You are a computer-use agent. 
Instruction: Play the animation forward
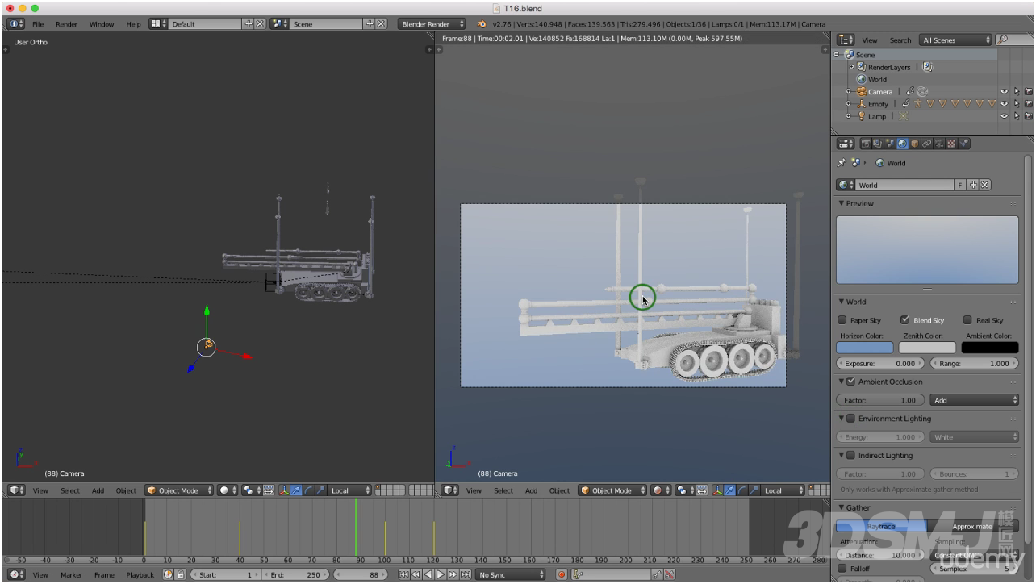(x=441, y=574)
